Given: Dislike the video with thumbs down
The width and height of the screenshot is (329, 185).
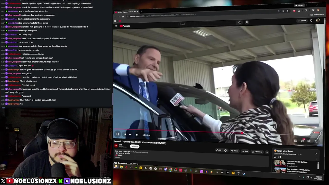Looking at the screenshot, I should tap(226, 151).
